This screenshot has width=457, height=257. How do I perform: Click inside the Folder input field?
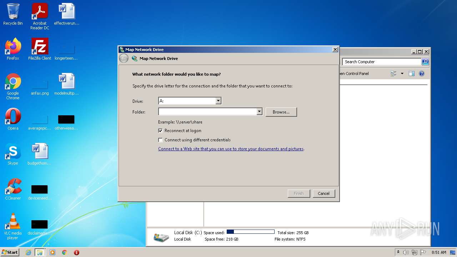point(207,112)
